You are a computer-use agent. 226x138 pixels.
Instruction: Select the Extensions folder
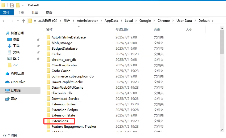point(60,121)
